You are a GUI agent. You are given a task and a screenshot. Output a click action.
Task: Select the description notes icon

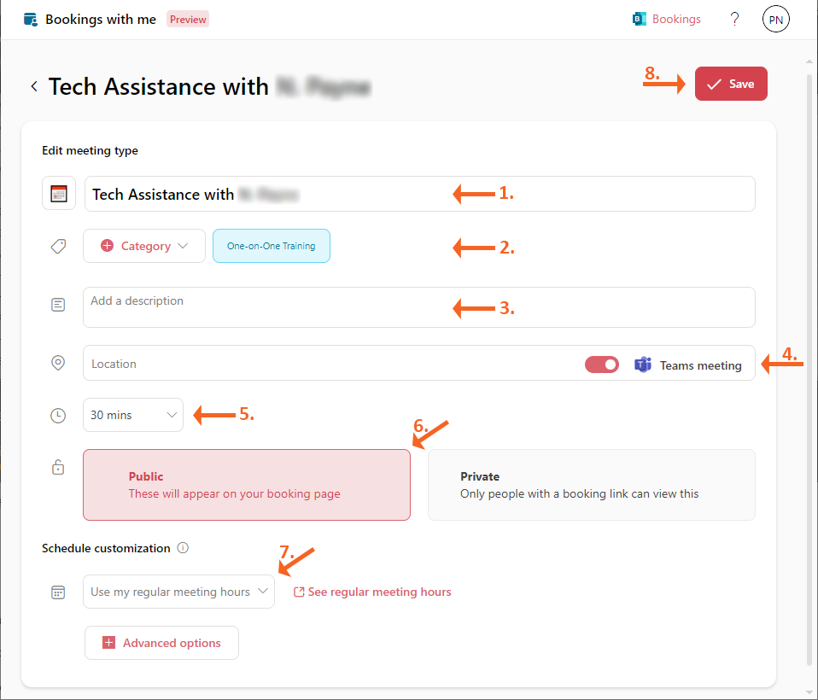[58, 304]
